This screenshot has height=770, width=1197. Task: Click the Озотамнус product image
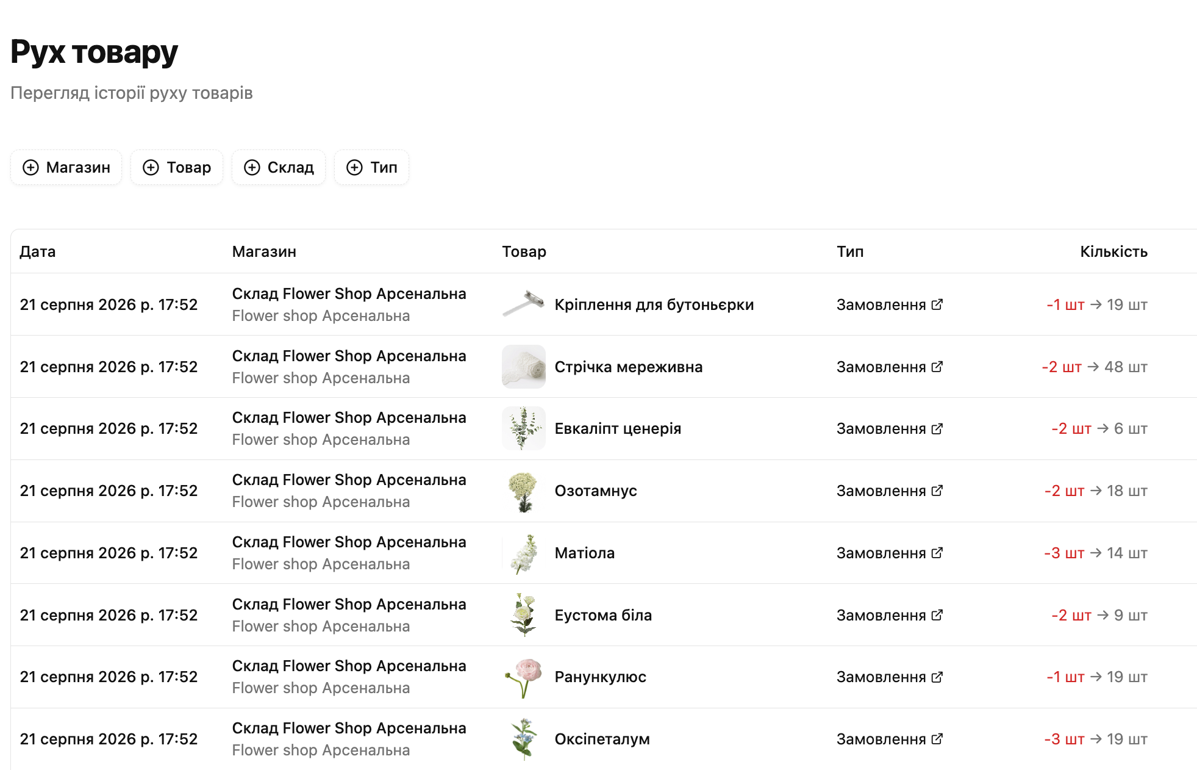524,491
